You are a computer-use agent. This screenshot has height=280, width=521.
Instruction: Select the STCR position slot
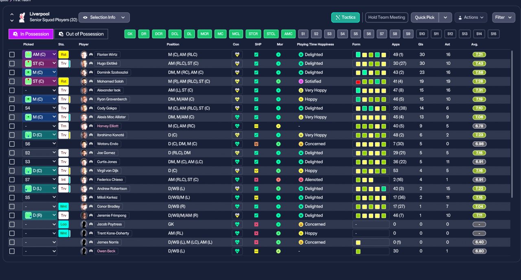pyautogui.click(x=253, y=34)
